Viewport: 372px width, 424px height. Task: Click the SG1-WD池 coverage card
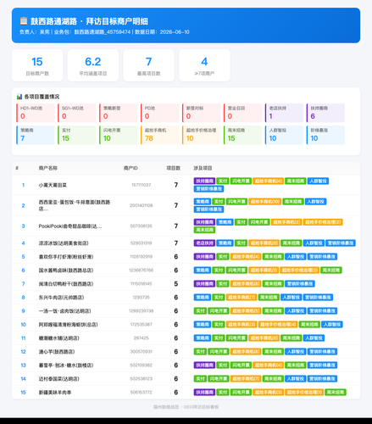[x=77, y=113]
